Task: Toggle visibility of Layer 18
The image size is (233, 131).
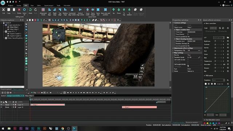Action: pyautogui.click(x=1, y=107)
